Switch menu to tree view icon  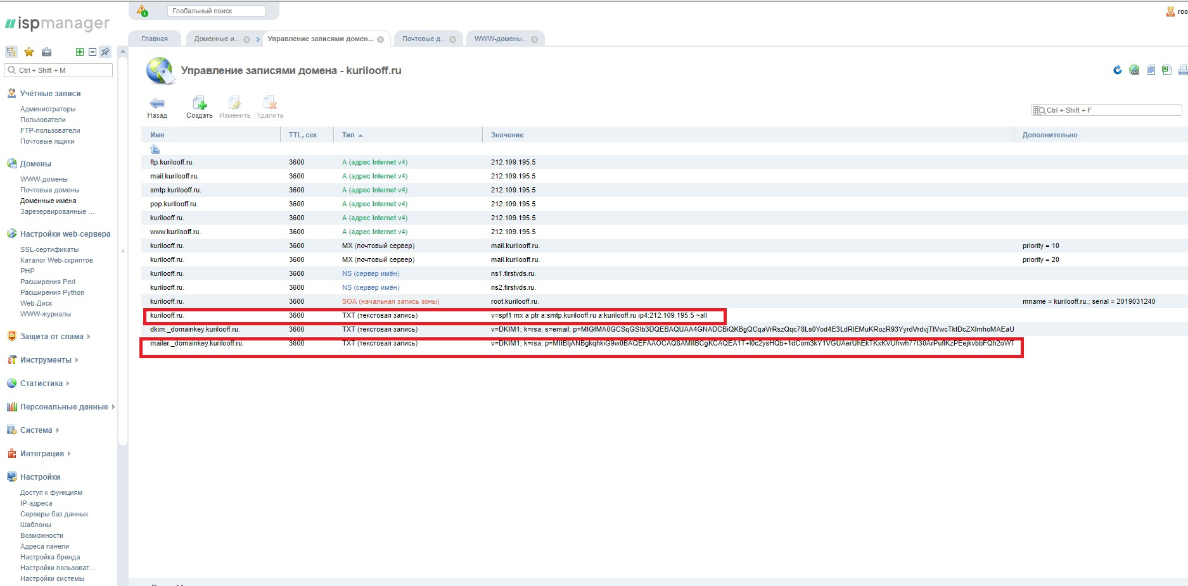(x=11, y=52)
